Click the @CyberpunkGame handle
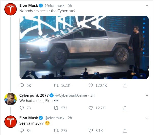 [71, 95]
